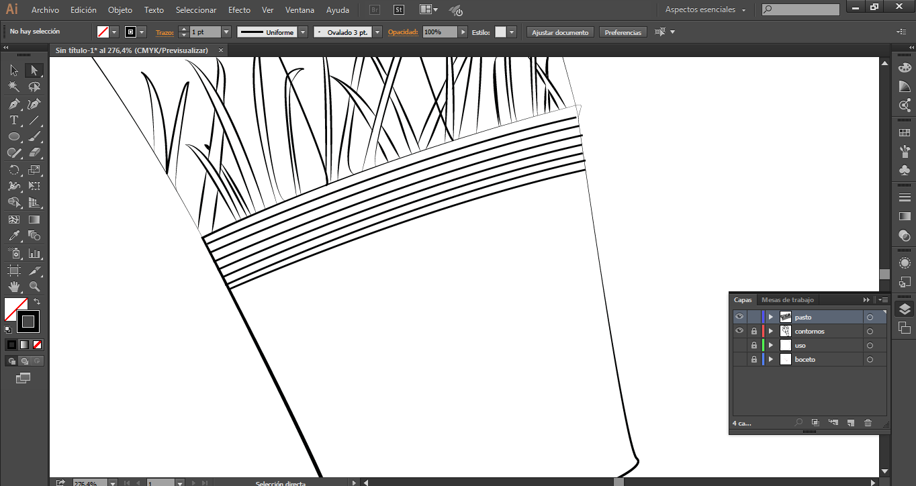Toggle visibility of the contornos layer
The image size is (916, 486).
coord(739,331)
